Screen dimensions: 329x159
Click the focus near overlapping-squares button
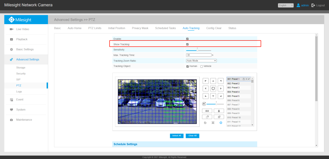click(207, 117)
